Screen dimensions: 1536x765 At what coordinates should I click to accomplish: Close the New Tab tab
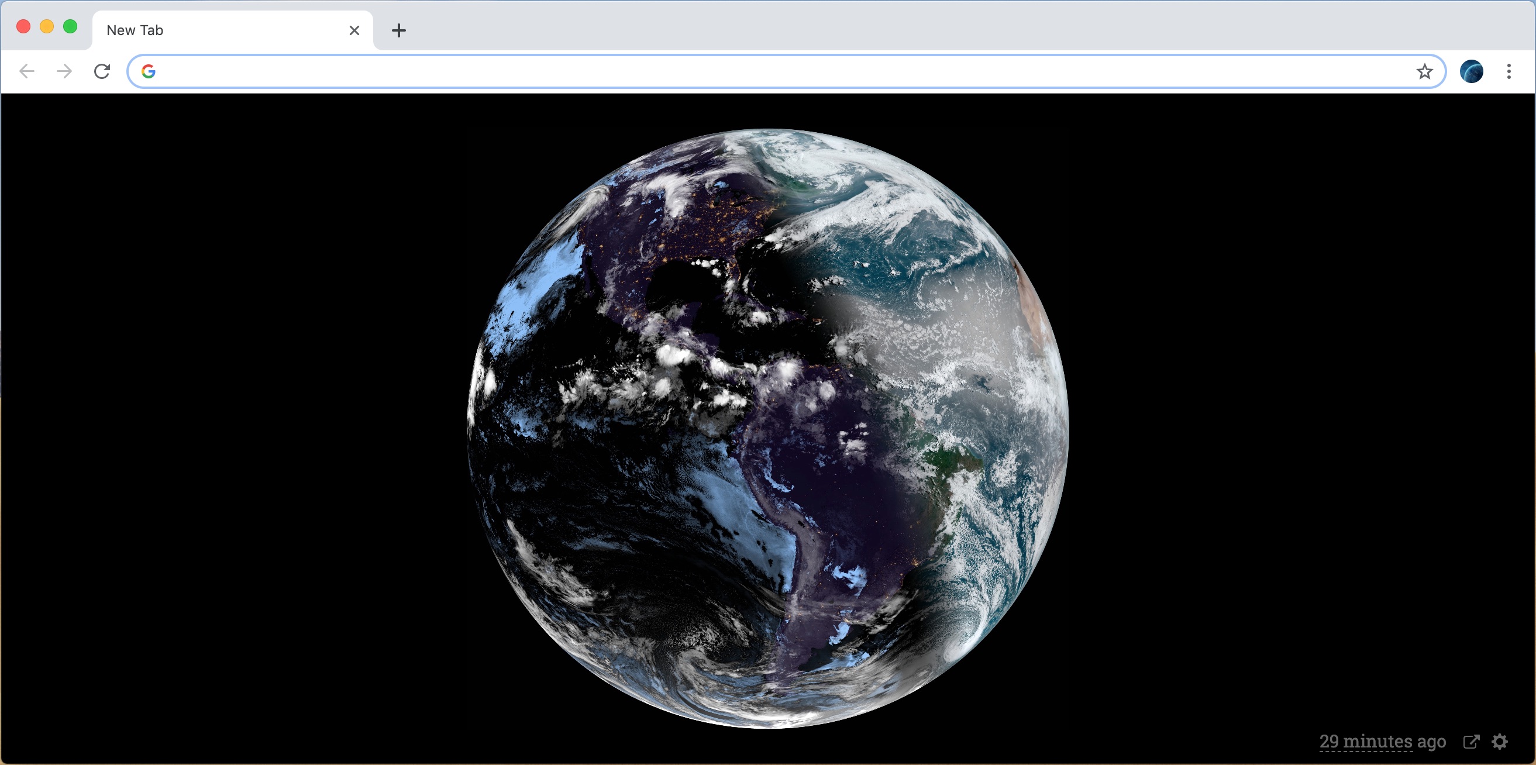tap(354, 30)
